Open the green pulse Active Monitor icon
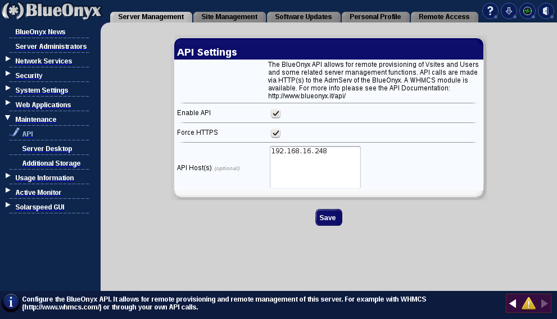 (x=527, y=11)
